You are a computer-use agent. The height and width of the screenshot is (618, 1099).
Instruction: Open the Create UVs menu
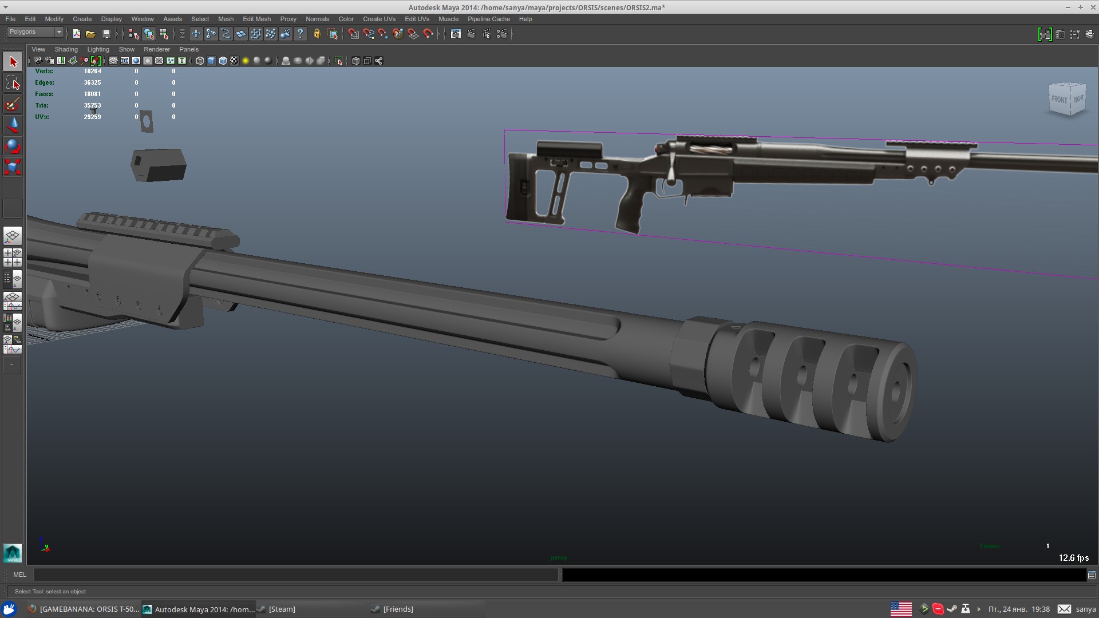(379, 19)
